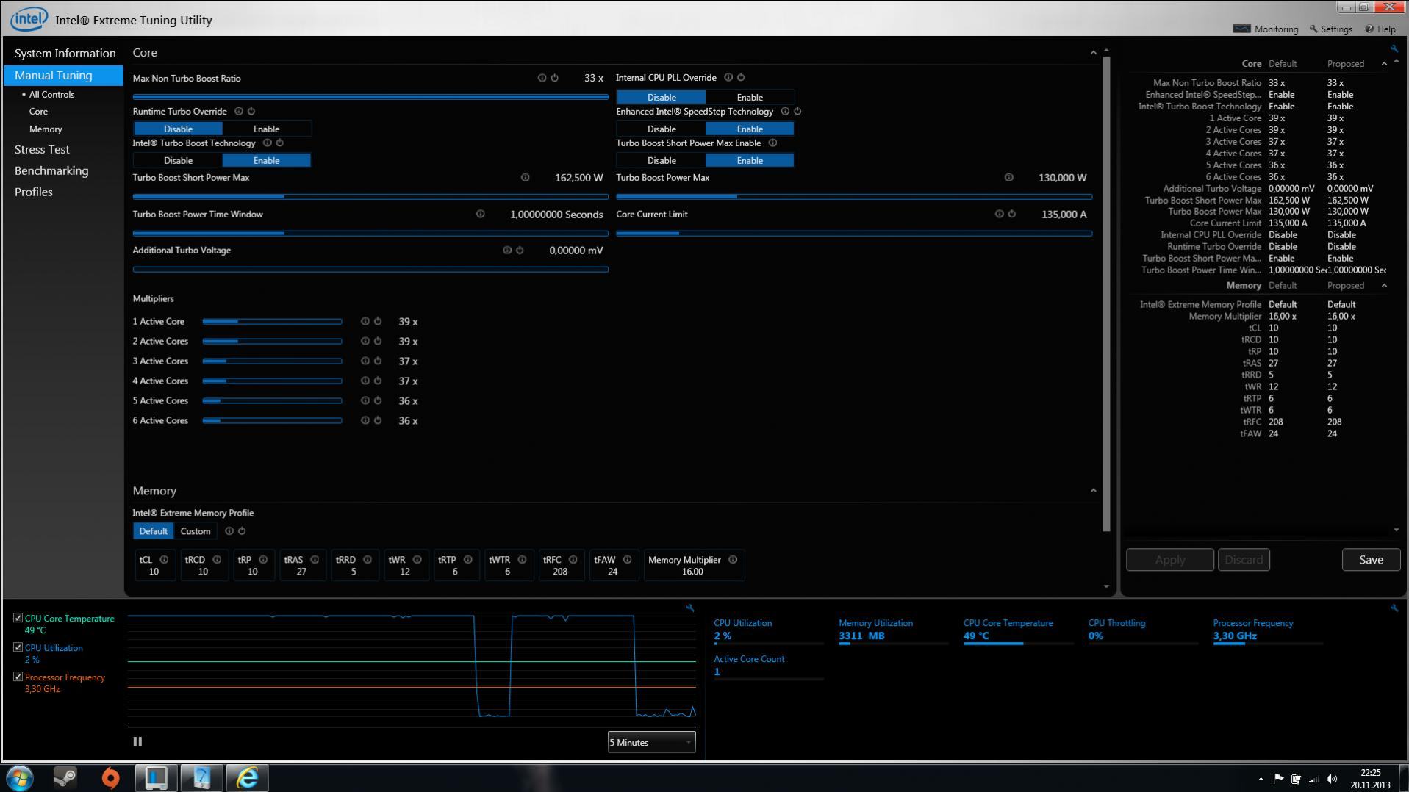Show info for Memory Multiplier

tap(733, 560)
